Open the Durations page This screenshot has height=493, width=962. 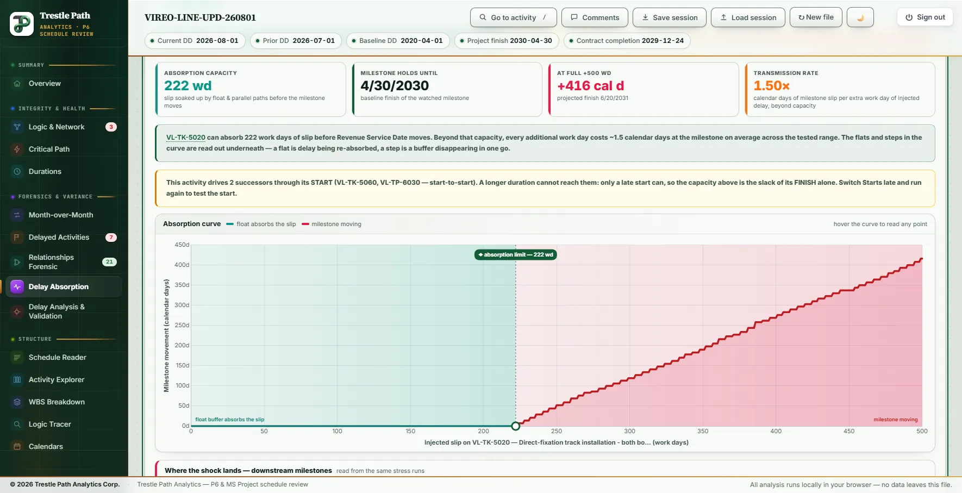coord(64,172)
